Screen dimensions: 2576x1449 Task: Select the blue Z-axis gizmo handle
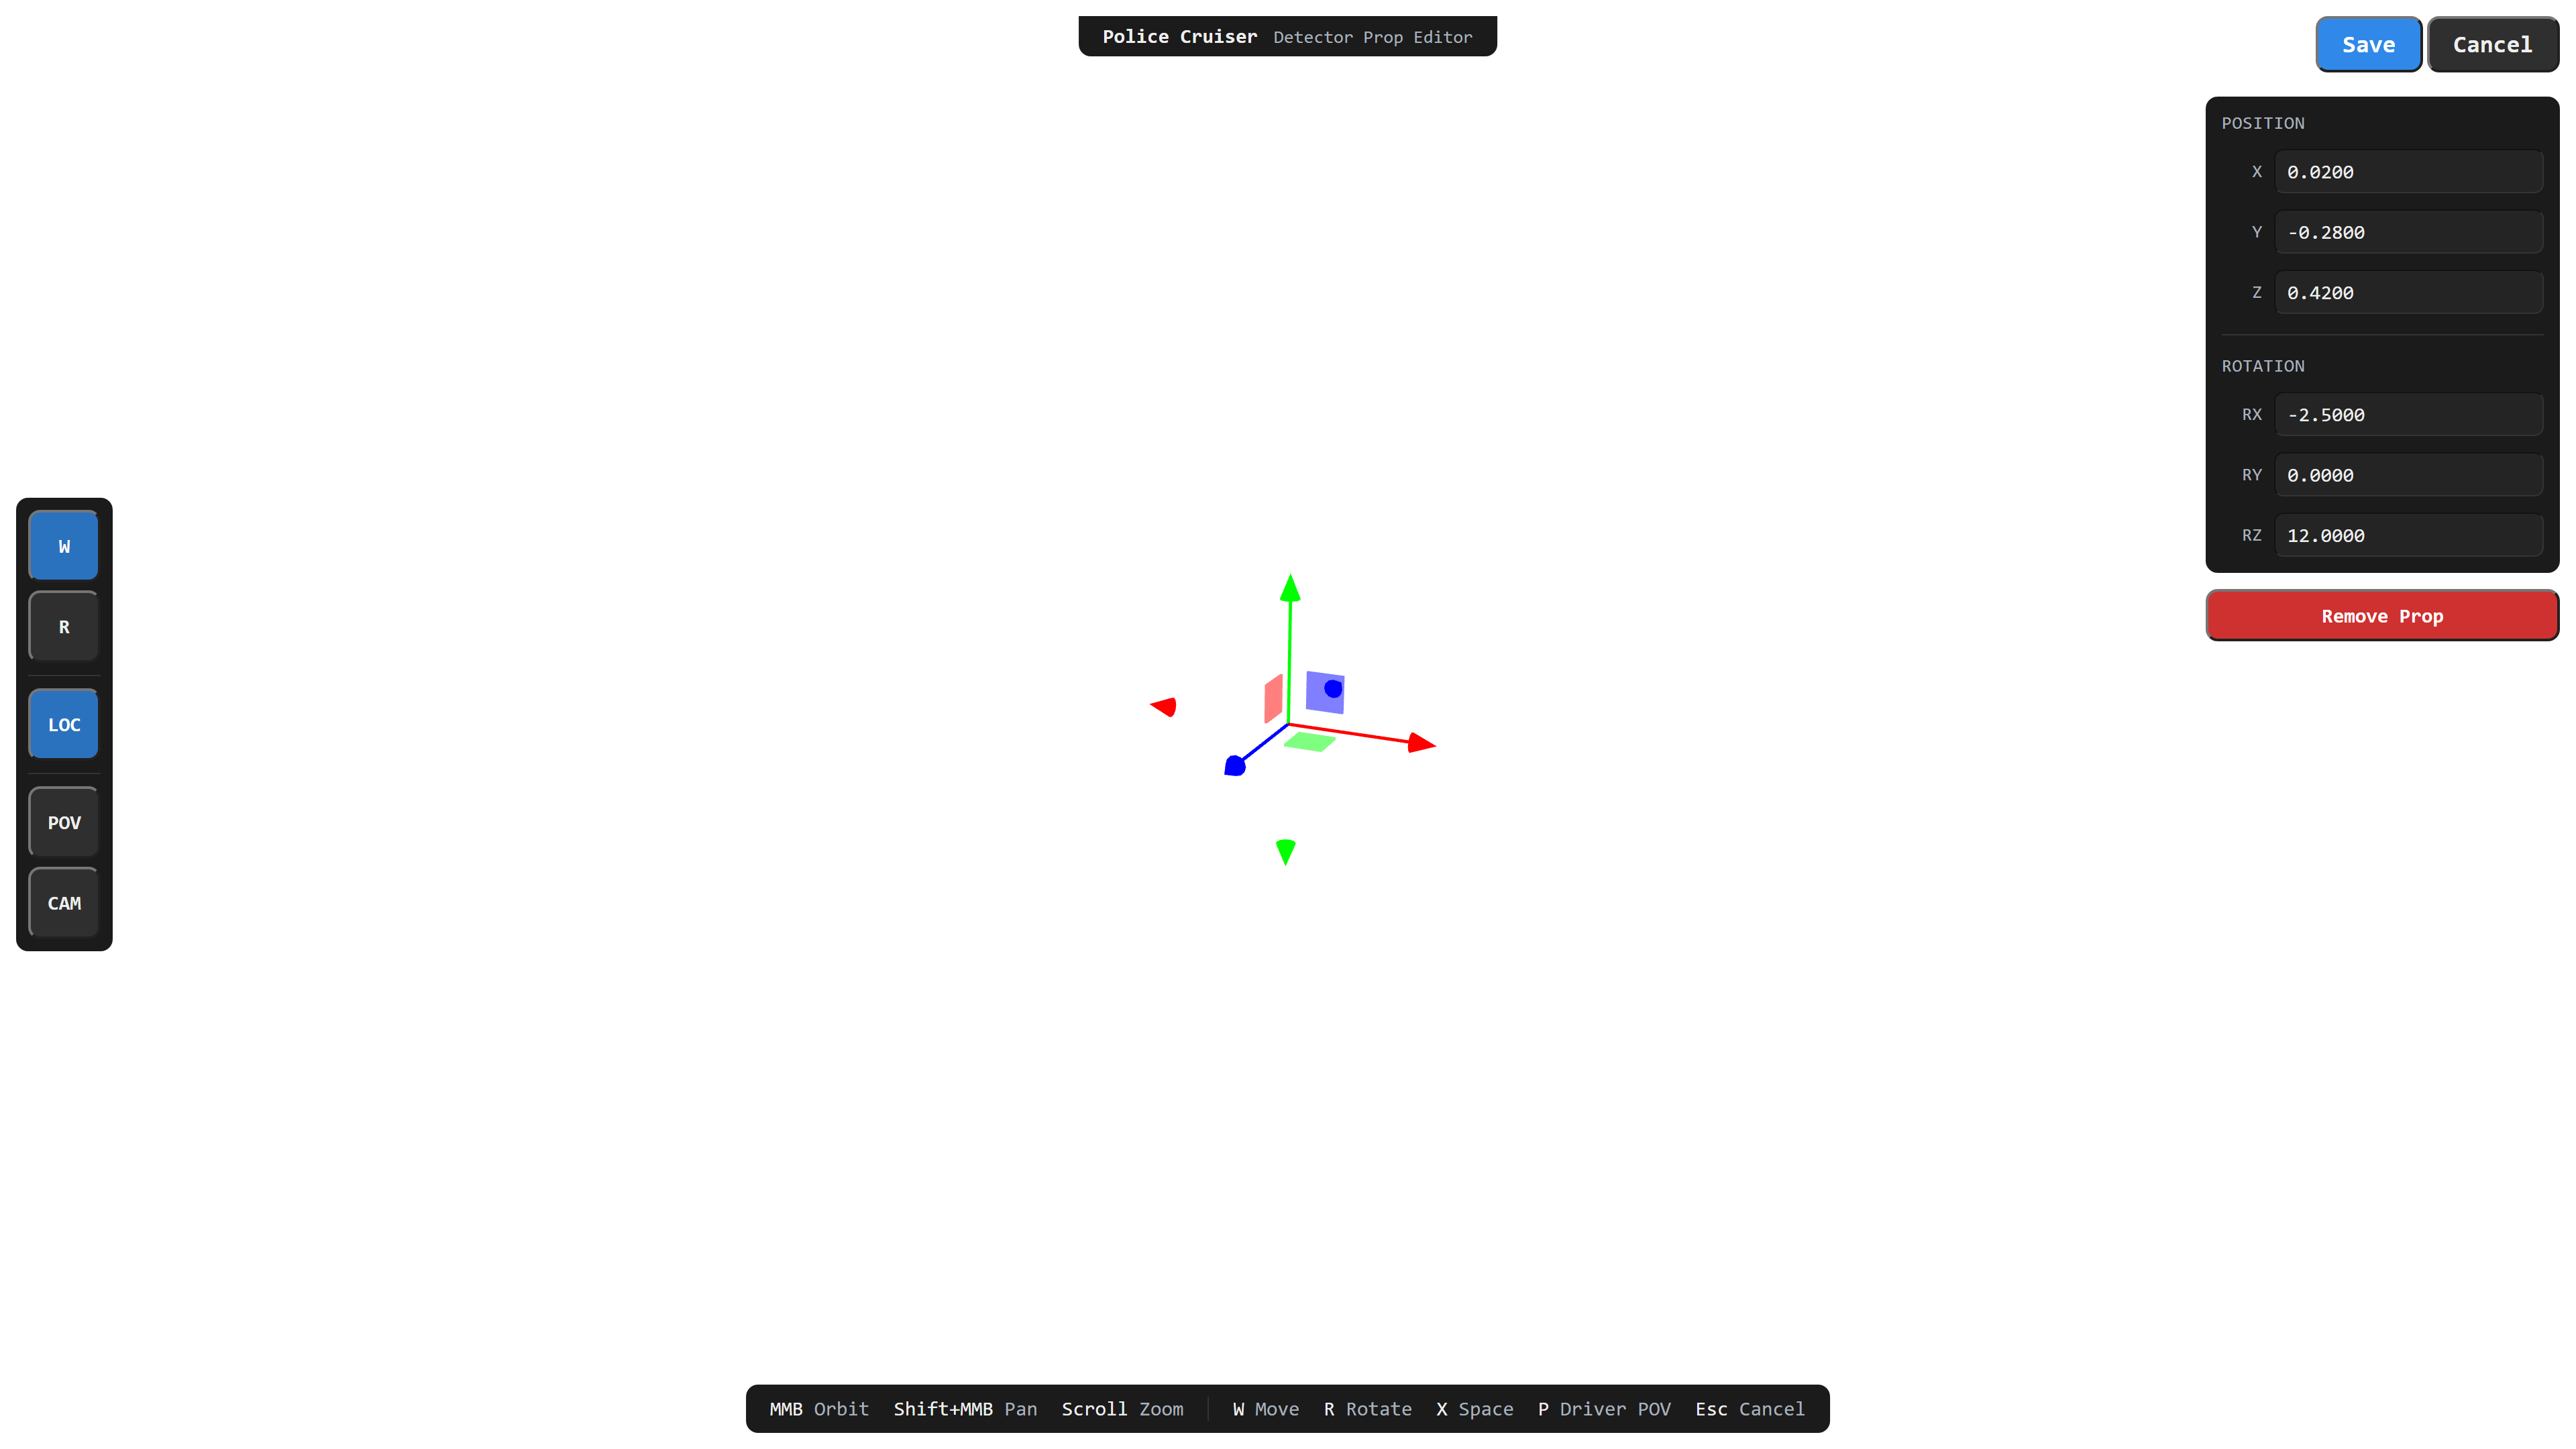[1235, 766]
